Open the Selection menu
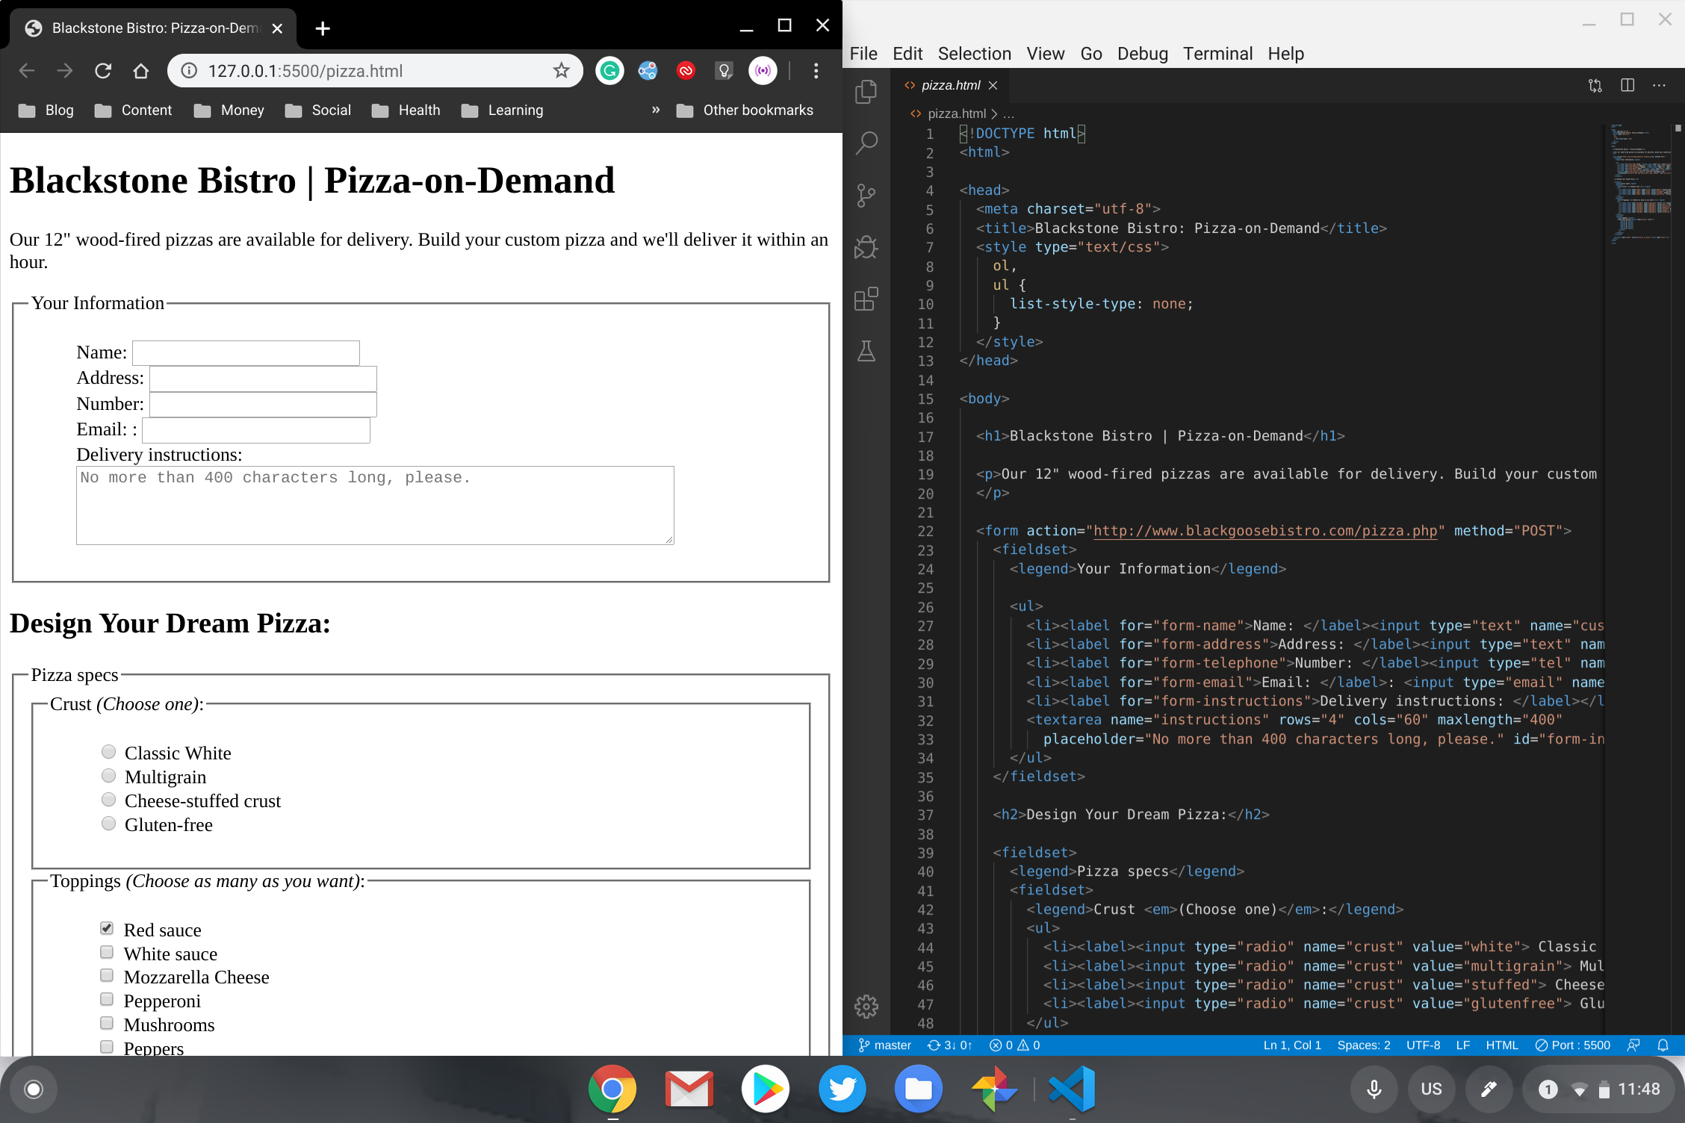This screenshot has width=1685, height=1123. coord(974,54)
